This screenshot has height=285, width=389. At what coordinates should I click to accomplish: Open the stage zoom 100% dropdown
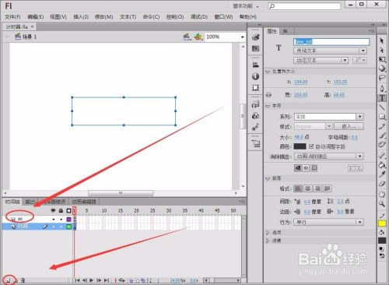click(x=243, y=37)
